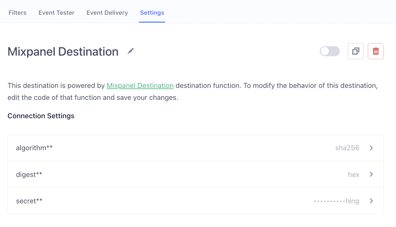Image resolution: width=396 pixels, height=227 pixels.
Task: Switch to the Filters tab
Action: [x=18, y=13]
